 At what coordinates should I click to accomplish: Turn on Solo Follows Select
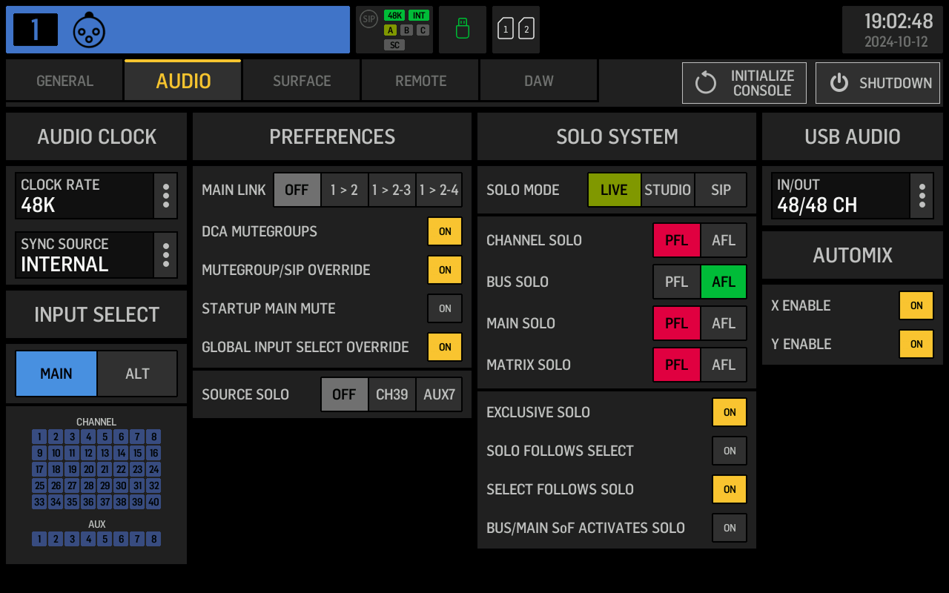(730, 451)
